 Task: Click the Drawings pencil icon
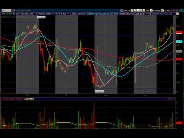pyautogui.click(x=151, y=10)
